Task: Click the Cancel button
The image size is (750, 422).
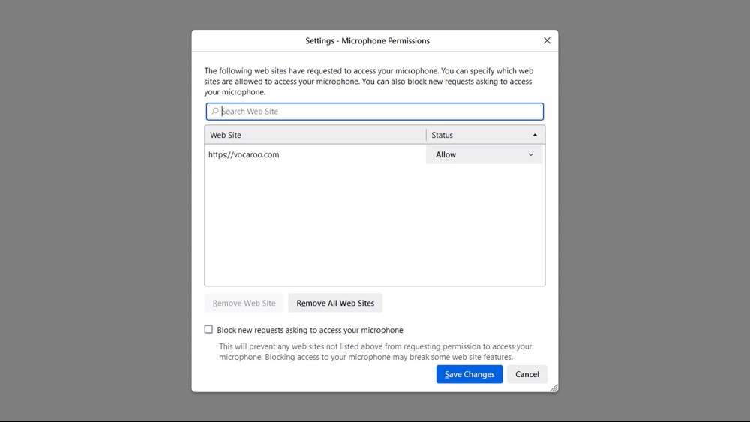Action: point(527,374)
